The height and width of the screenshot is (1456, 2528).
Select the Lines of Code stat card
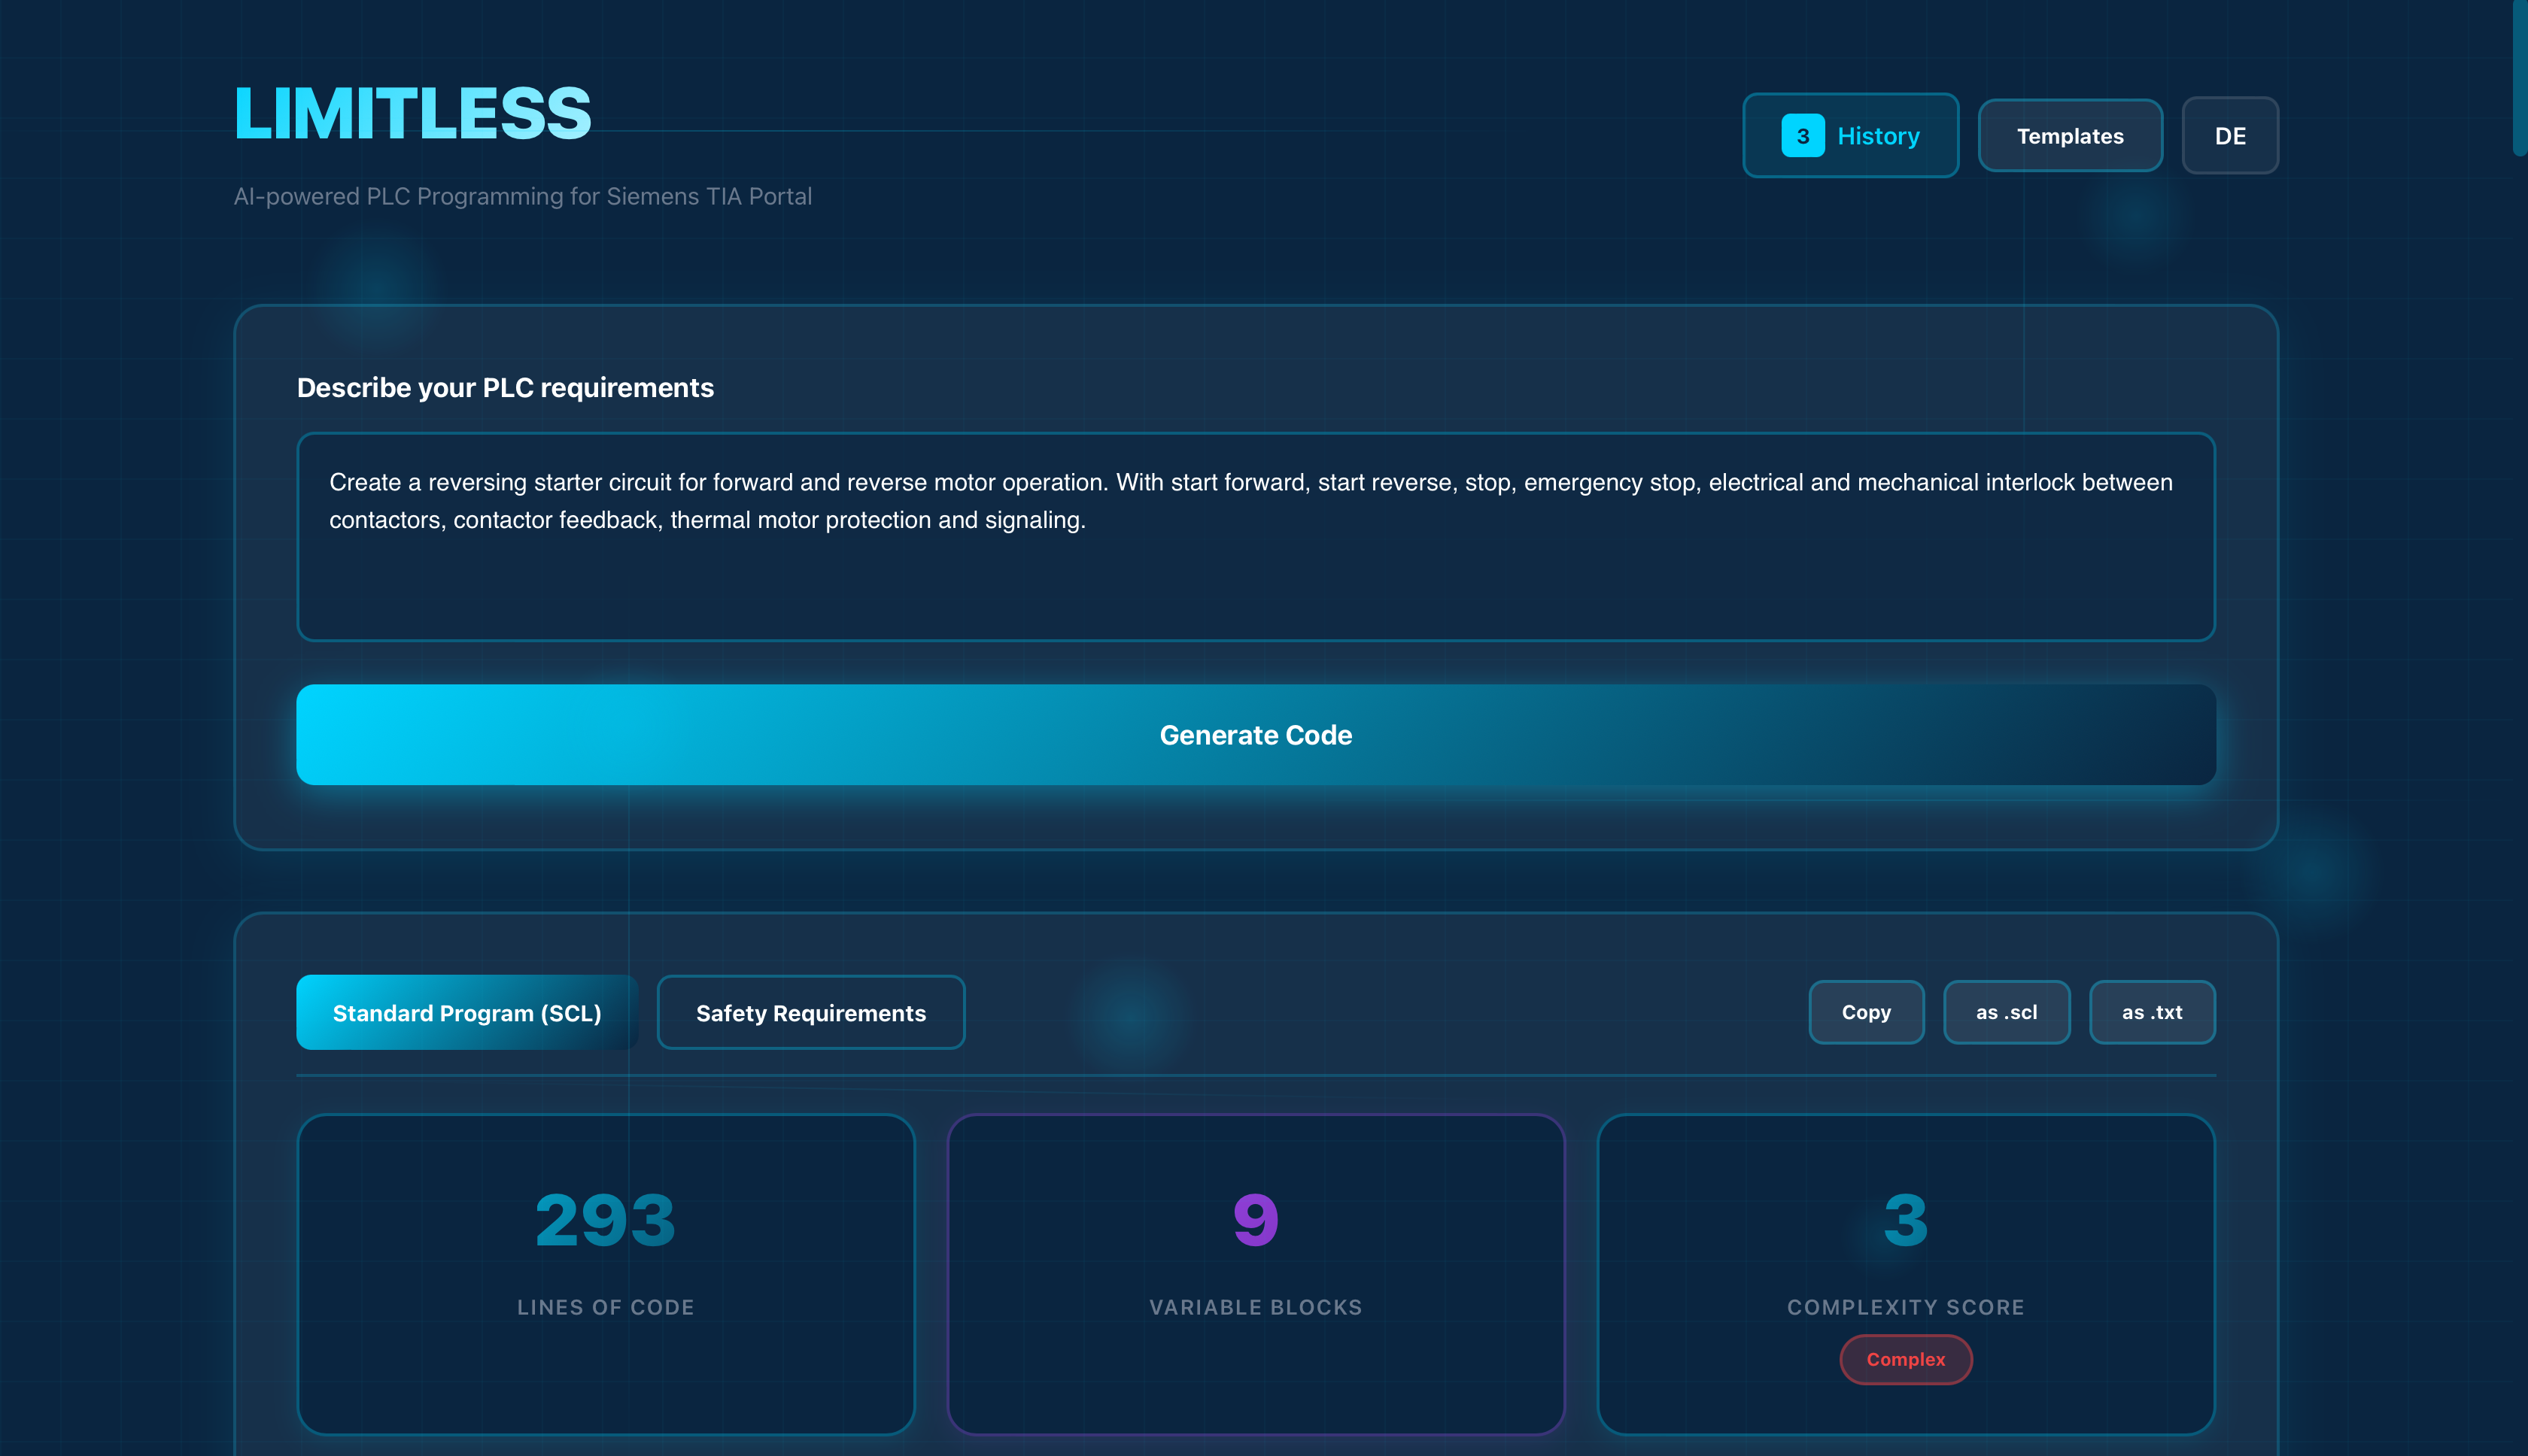[605, 1275]
